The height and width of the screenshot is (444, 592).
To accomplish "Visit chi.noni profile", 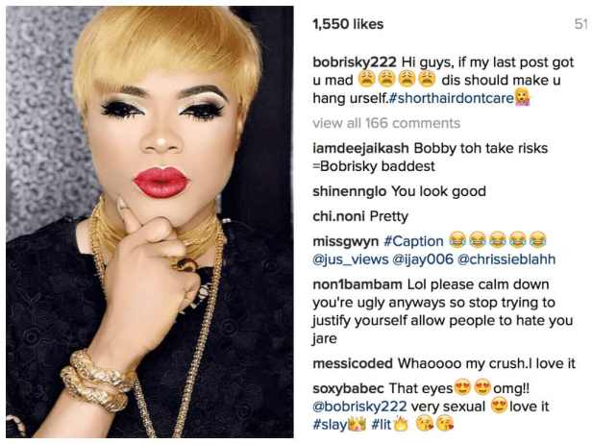I will click(338, 216).
